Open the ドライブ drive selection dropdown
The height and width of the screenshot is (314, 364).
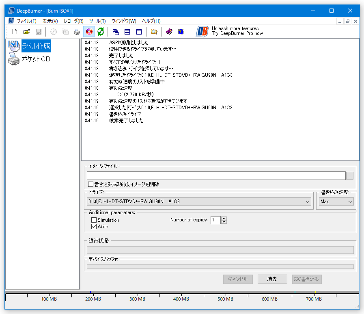click(199, 201)
